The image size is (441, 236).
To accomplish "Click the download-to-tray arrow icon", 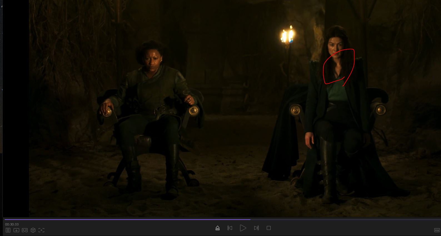I will [x=16, y=230].
